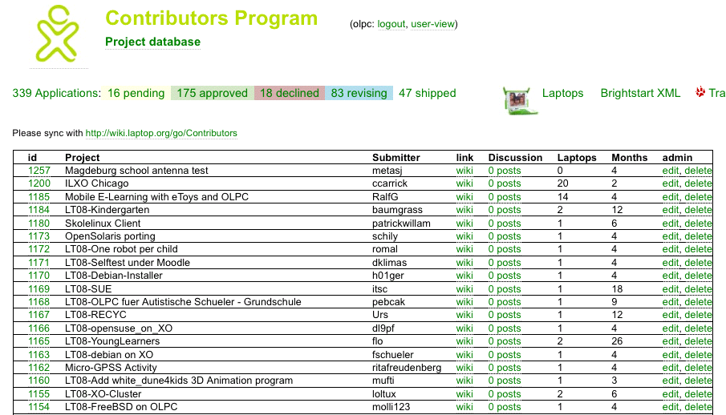Click the red paw icon
726x415 pixels.
[700, 92]
